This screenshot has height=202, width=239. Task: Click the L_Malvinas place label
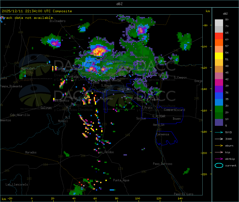(105, 98)
